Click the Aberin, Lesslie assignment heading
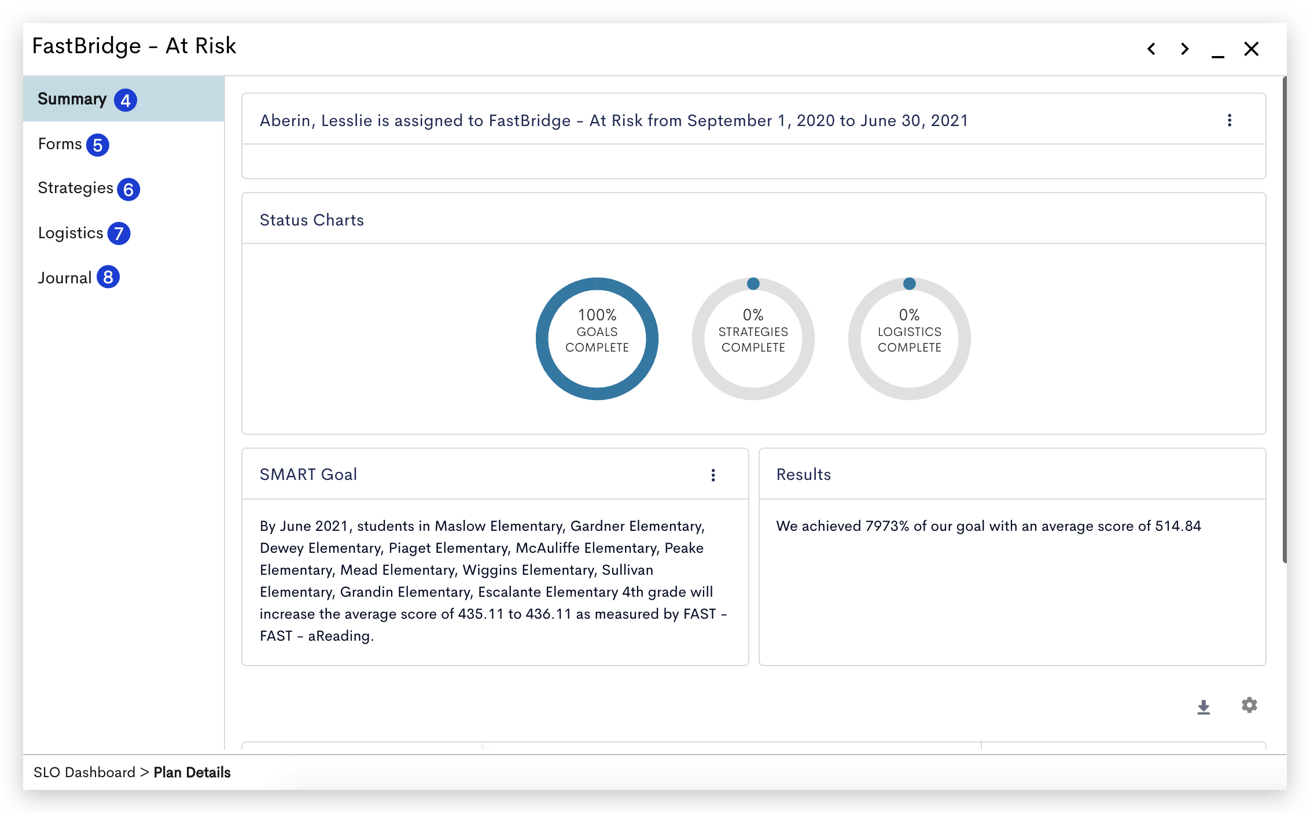This screenshot has width=1310, height=813. point(613,120)
